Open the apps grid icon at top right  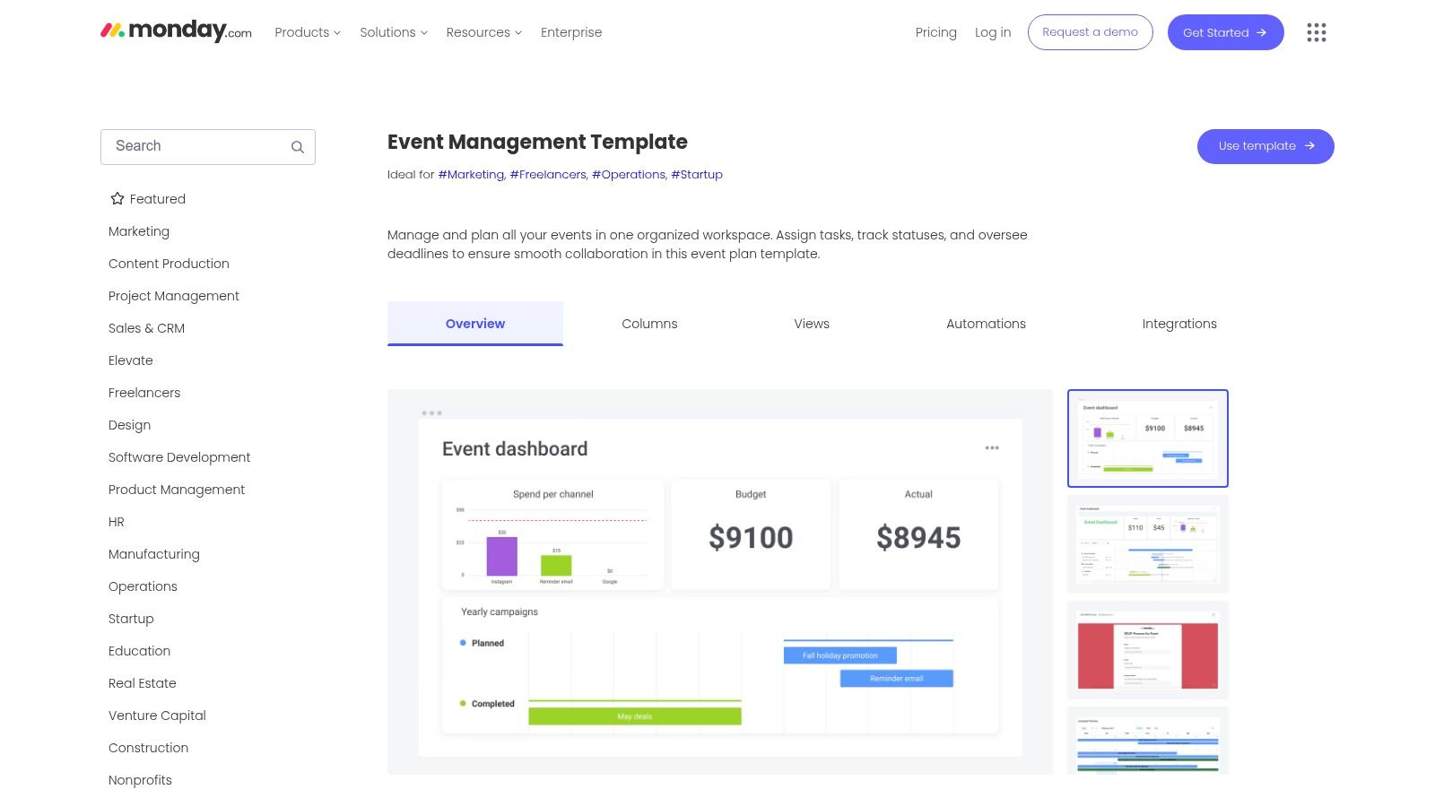(x=1316, y=32)
